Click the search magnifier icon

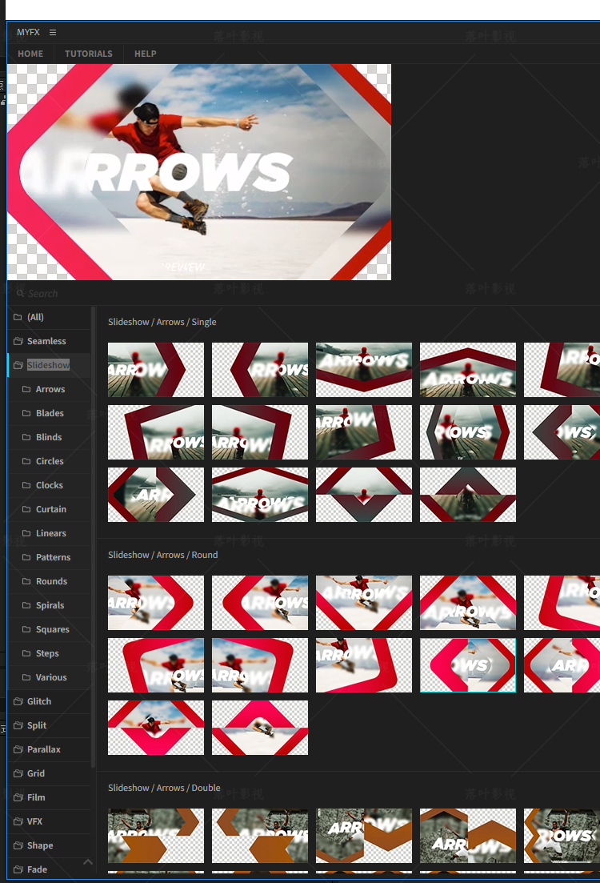(20, 293)
